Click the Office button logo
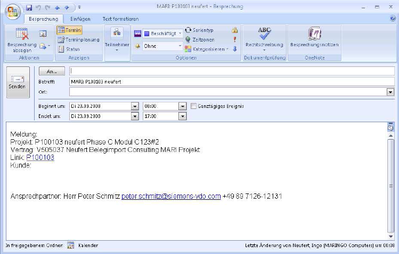Image resolution: width=399 pixels, height=254 pixels. 13,10
